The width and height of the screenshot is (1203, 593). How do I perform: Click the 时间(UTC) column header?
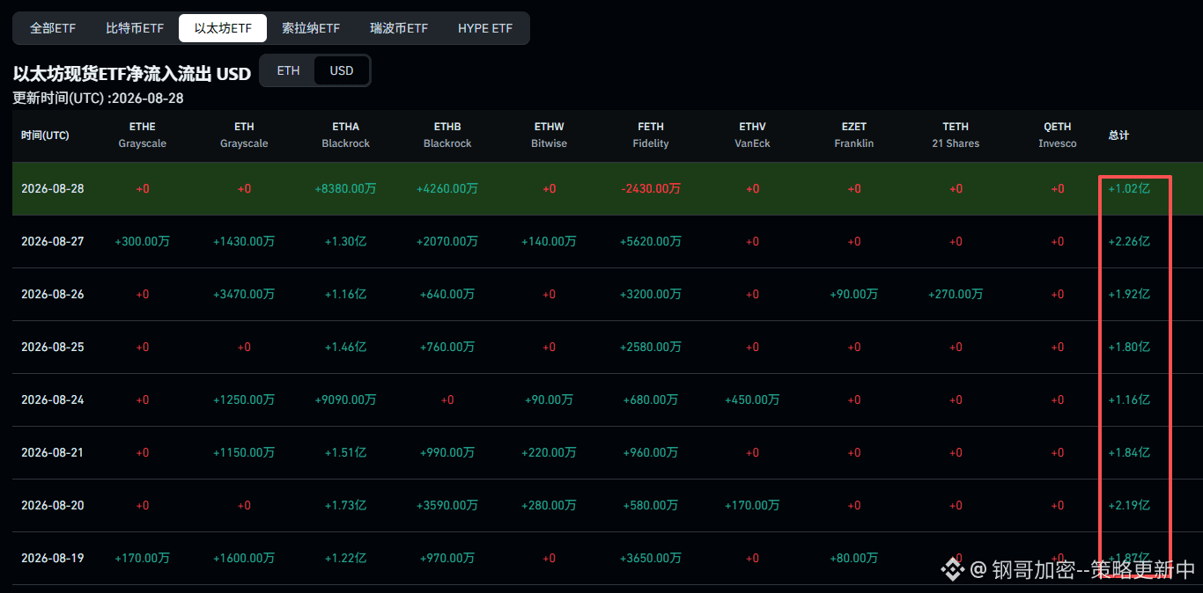click(46, 135)
